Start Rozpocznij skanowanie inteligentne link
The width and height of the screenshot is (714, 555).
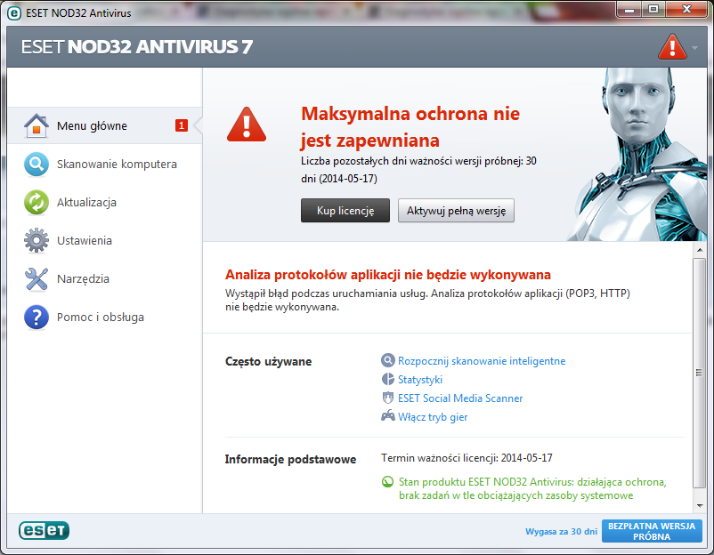coord(482,361)
